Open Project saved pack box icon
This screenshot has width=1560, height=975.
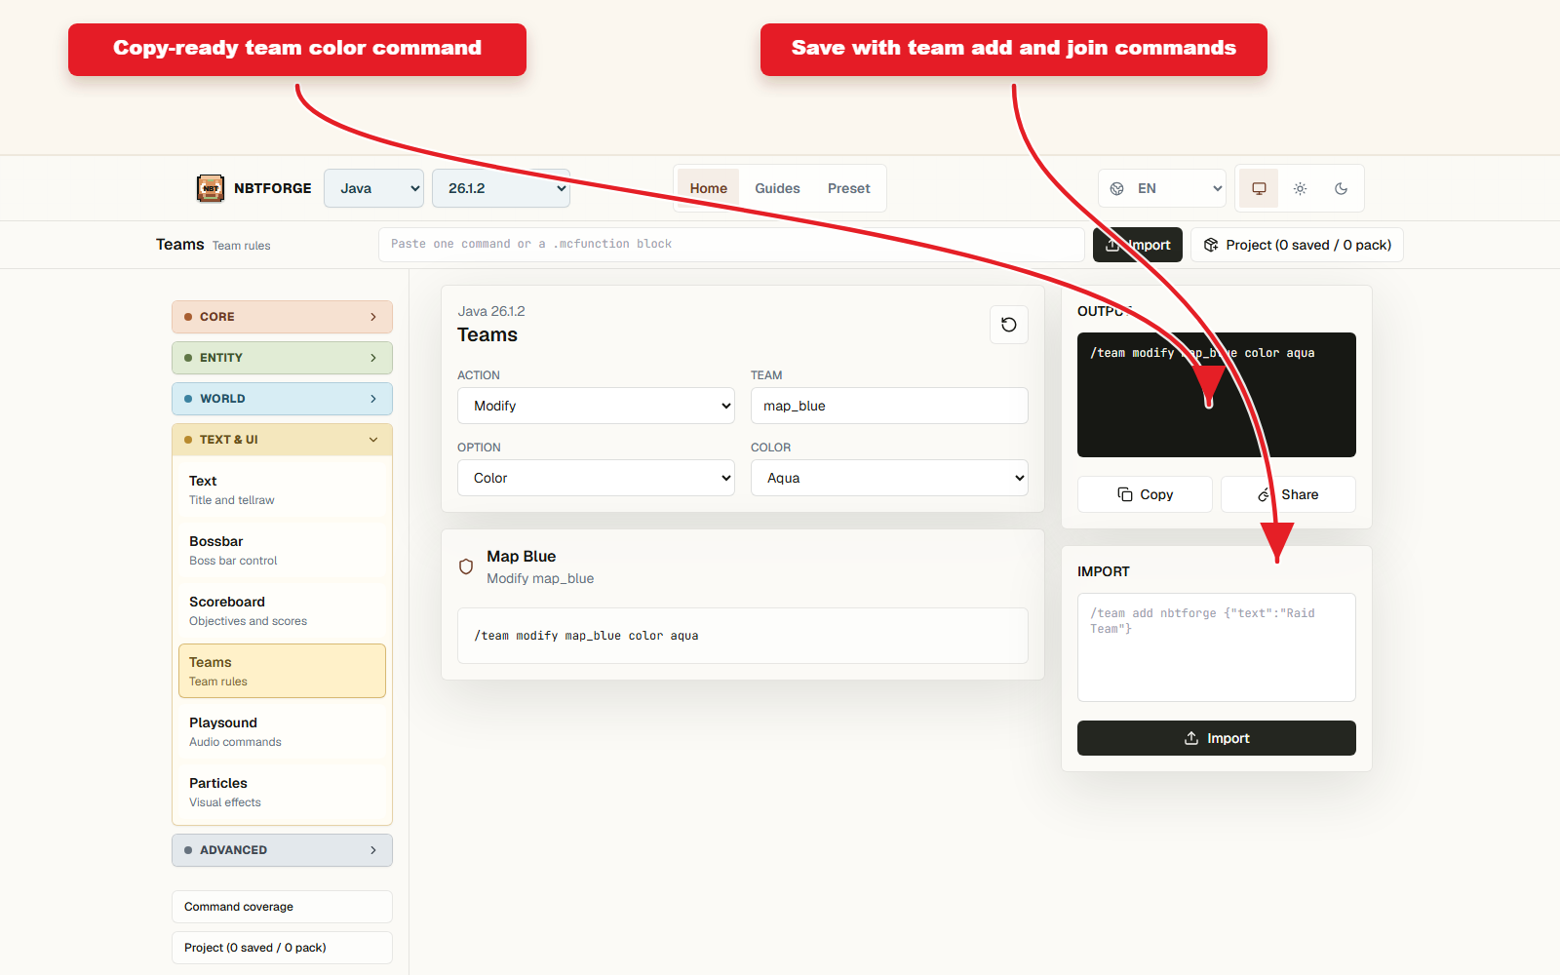(x=1211, y=245)
